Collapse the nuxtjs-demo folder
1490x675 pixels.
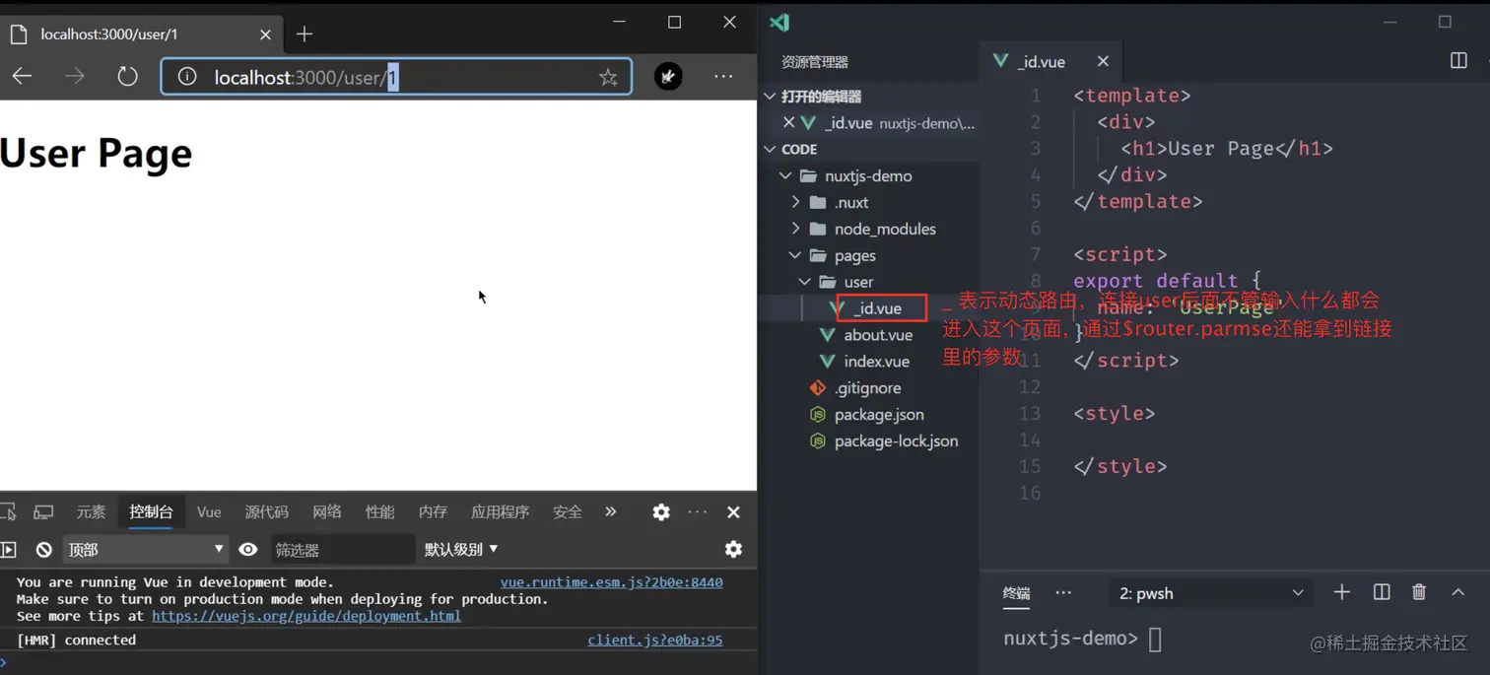pyautogui.click(x=785, y=175)
